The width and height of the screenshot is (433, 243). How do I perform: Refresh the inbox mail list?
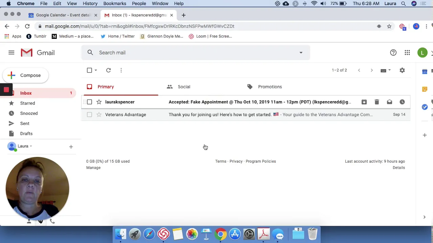108,70
